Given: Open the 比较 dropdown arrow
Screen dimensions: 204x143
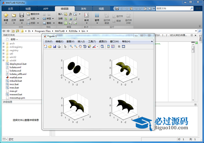Looking at the screenshot, I should pyautogui.click(x=38, y=19).
